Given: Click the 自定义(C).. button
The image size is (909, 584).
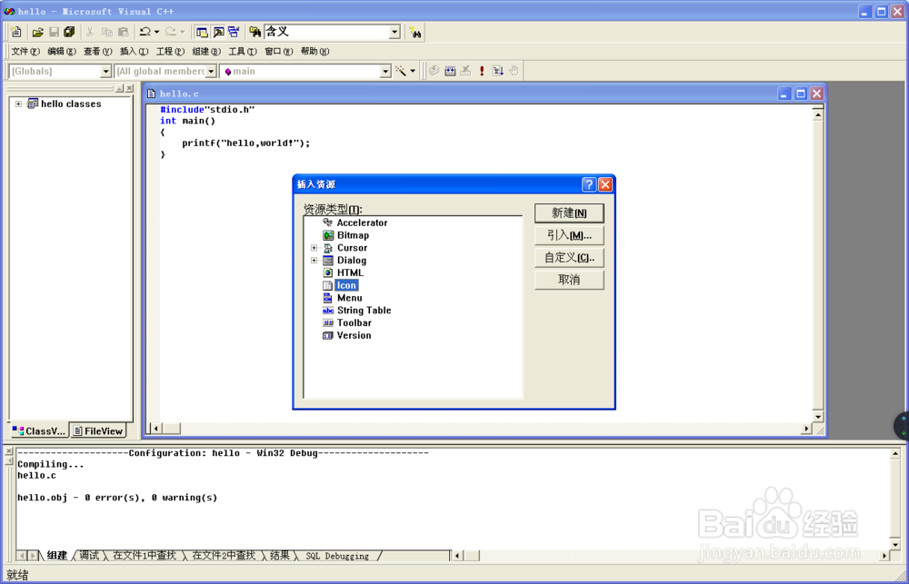Looking at the screenshot, I should pos(569,258).
